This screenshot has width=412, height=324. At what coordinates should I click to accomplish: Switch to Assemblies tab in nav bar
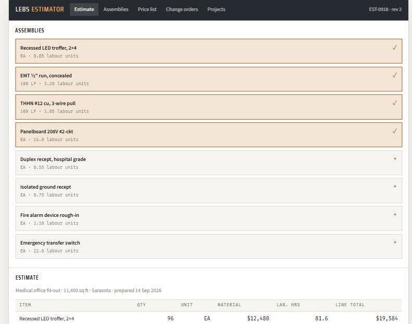[116, 9]
